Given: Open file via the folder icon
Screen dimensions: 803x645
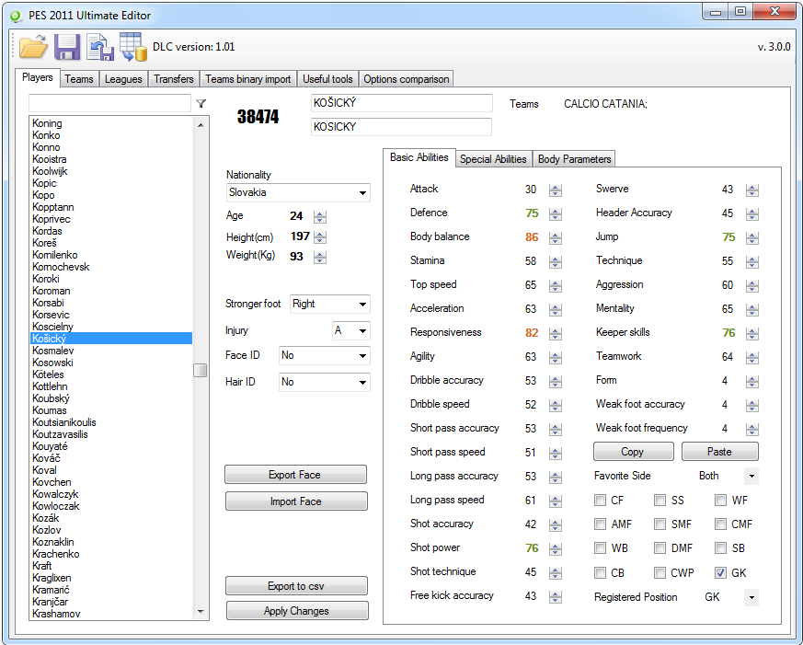Looking at the screenshot, I should (34, 47).
